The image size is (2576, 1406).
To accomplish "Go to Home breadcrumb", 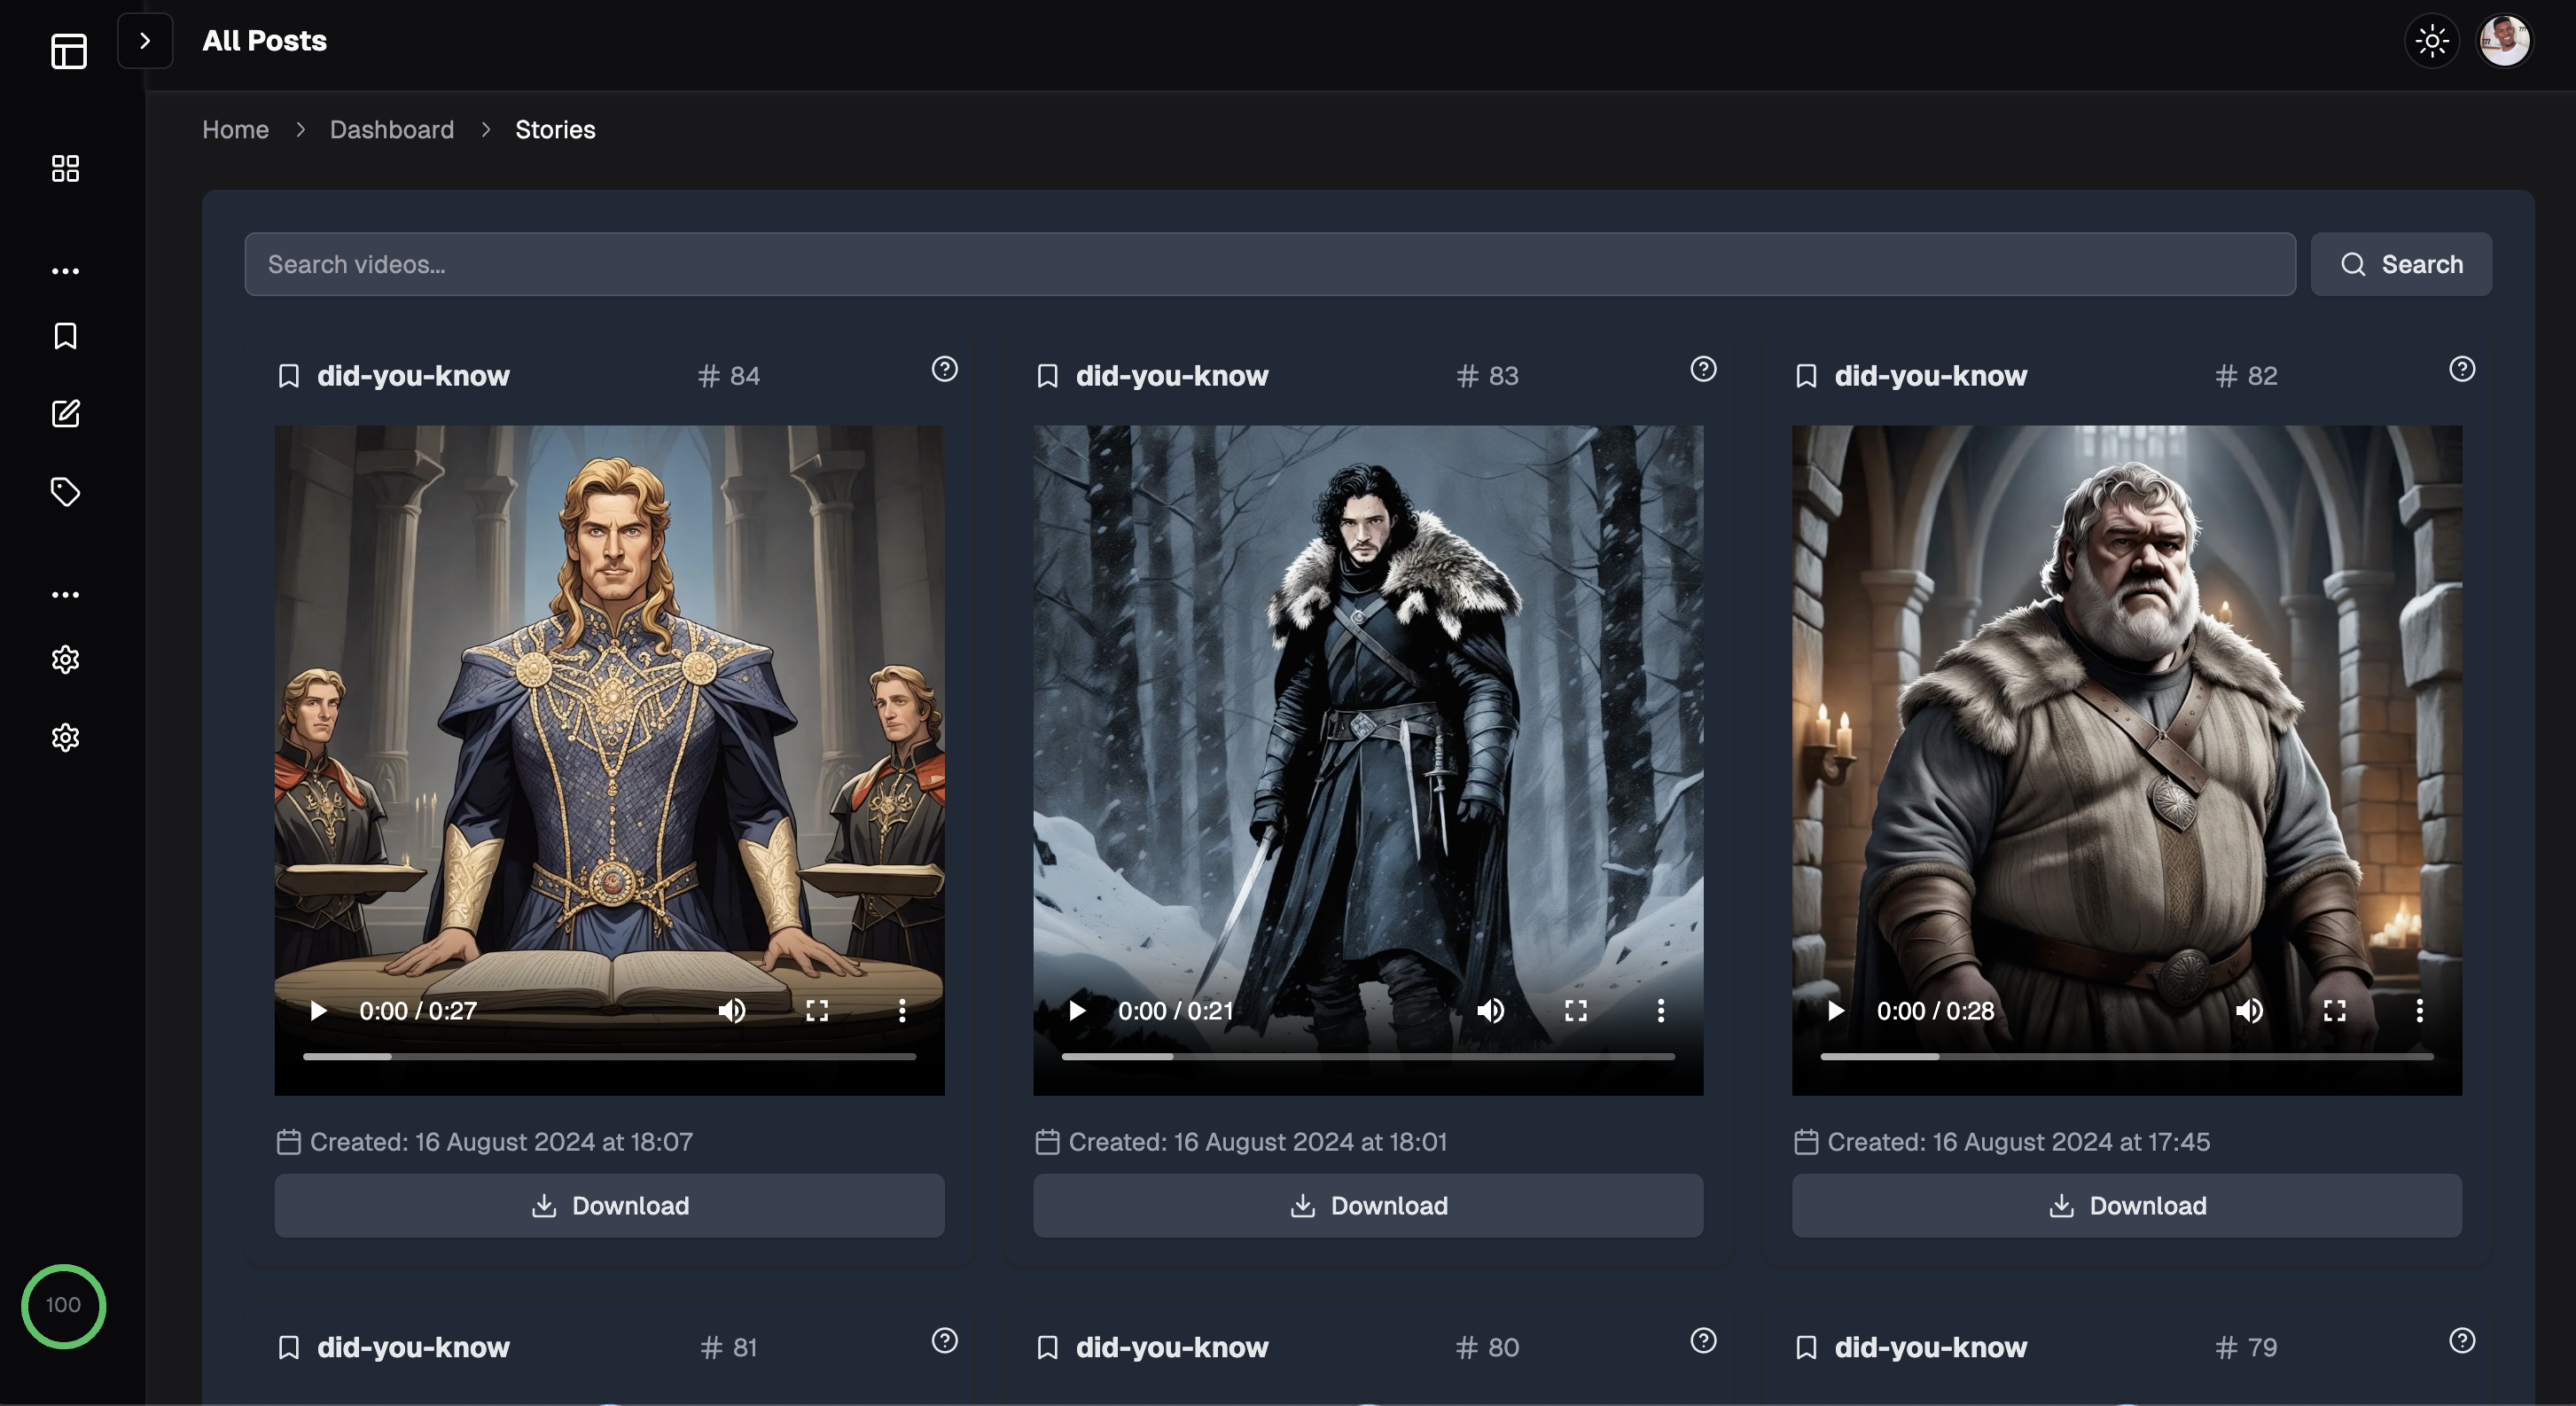I will pyautogui.click(x=235, y=130).
